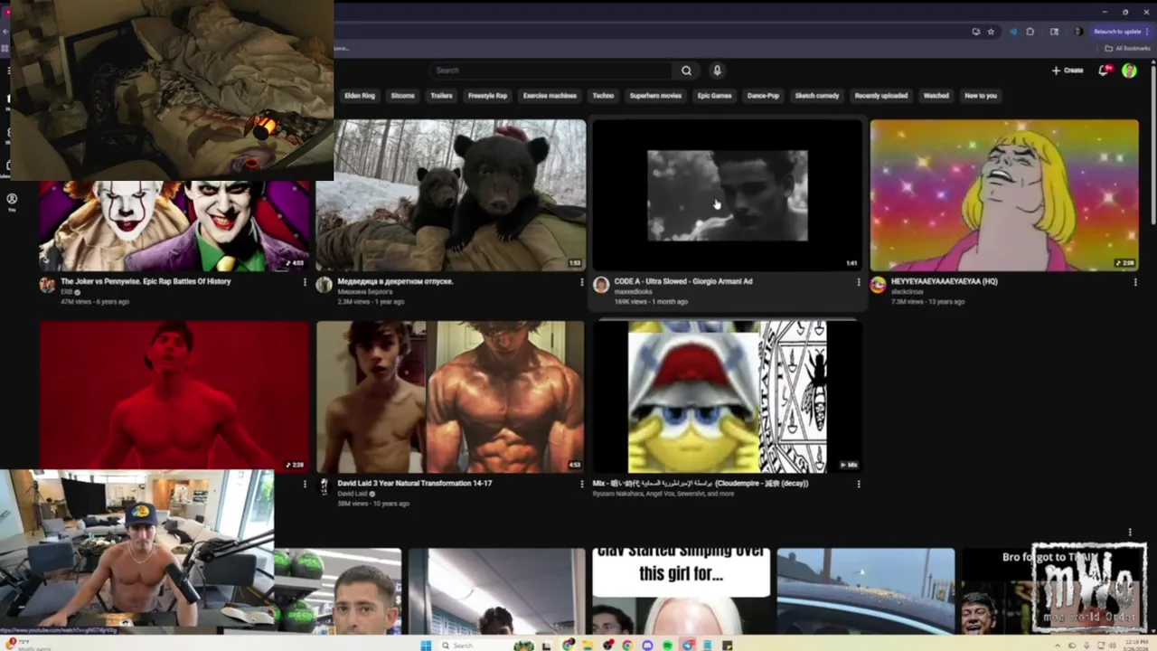Viewport: 1157px width, 651px height.
Task: Open options menu for the Russian bear video
Action: 581,282
